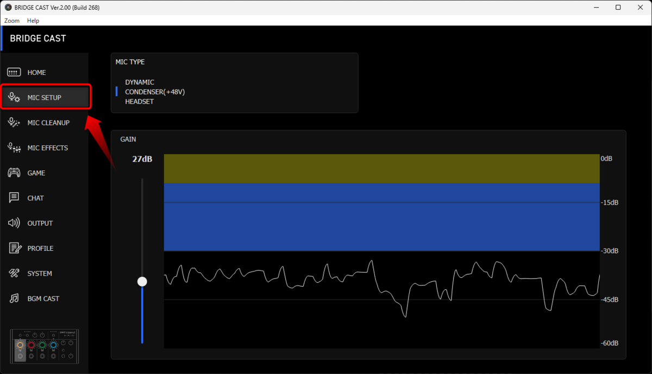This screenshot has height=374, width=652.
Task: Open the CHAT settings page
Action: 44,198
